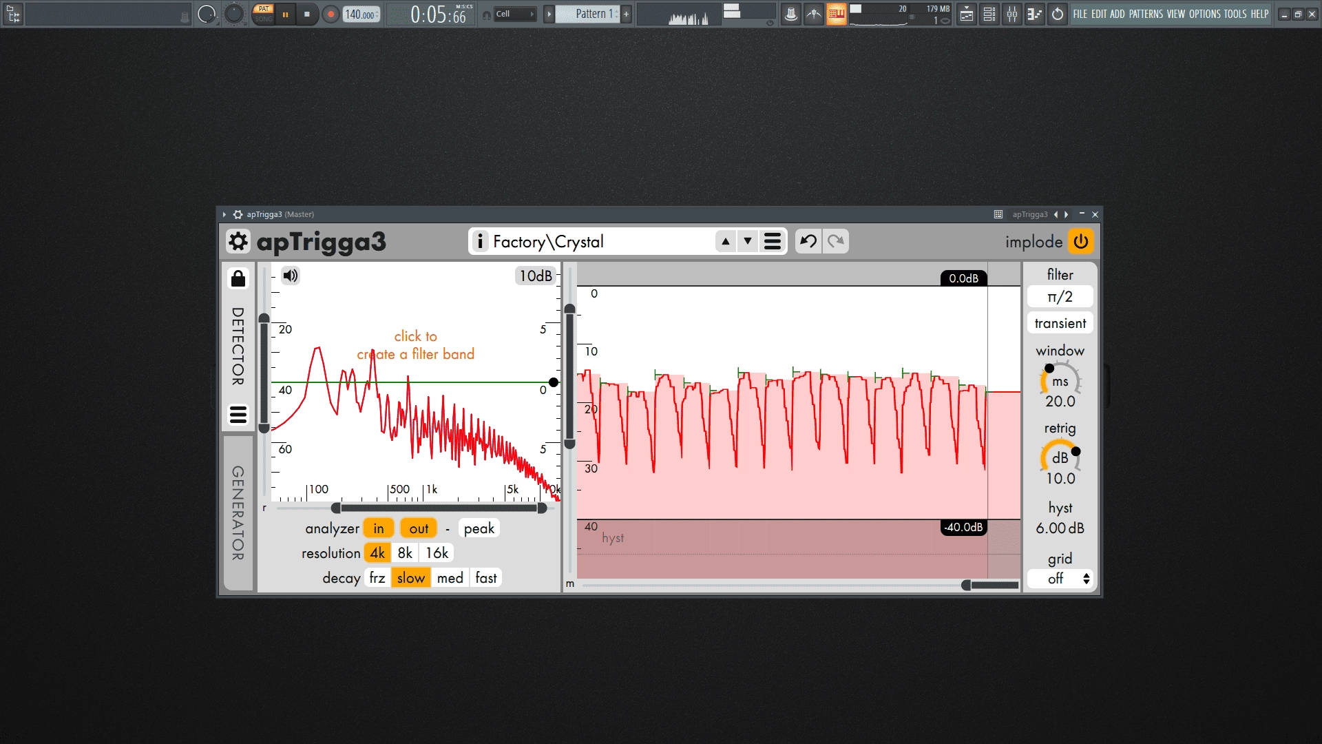Image resolution: width=1322 pixels, height=744 pixels.
Task: Set analyzer resolution to 4k
Action: click(377, 553)
